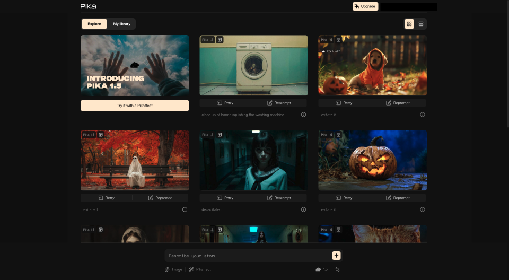Click Pika 1.5 badge on ghost bench card

[x=89, y=135]
